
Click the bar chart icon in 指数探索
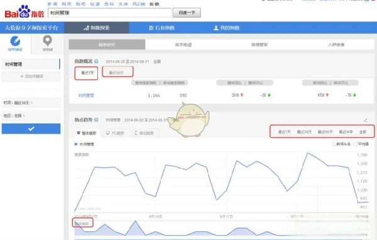(x=86, y=28)
